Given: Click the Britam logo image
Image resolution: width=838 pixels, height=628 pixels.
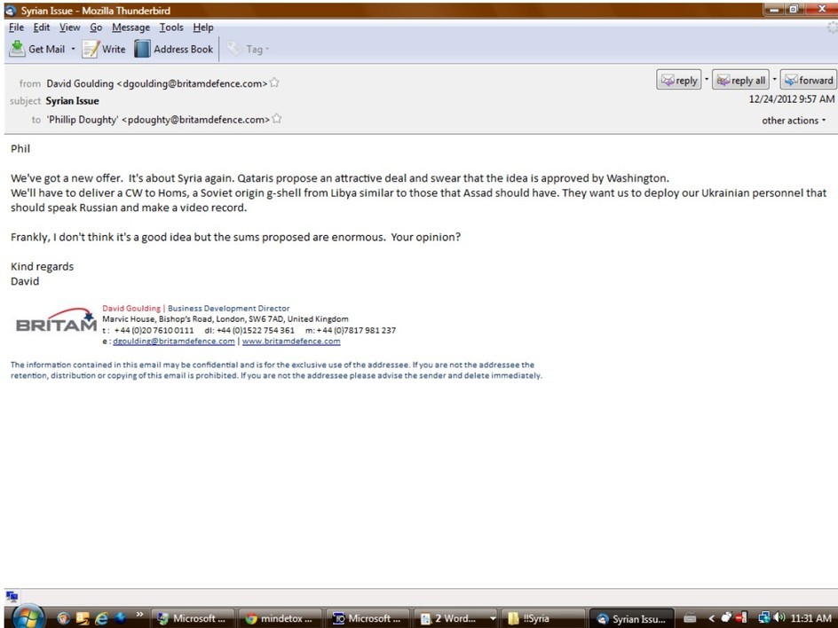Looking at the screenshot, I should (56, 320).
